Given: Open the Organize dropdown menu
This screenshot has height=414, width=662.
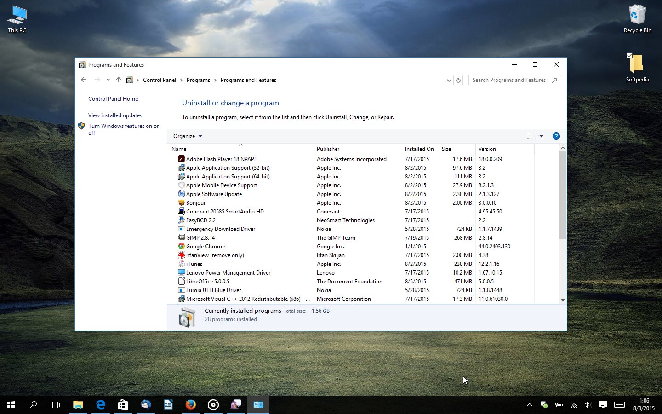Looking at the screenshot, I should (x=188, y=136).
